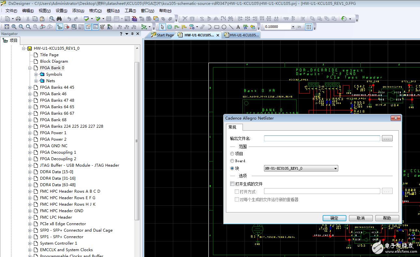Click the 确定 button
Screen dimensions: 420x257
334,218
